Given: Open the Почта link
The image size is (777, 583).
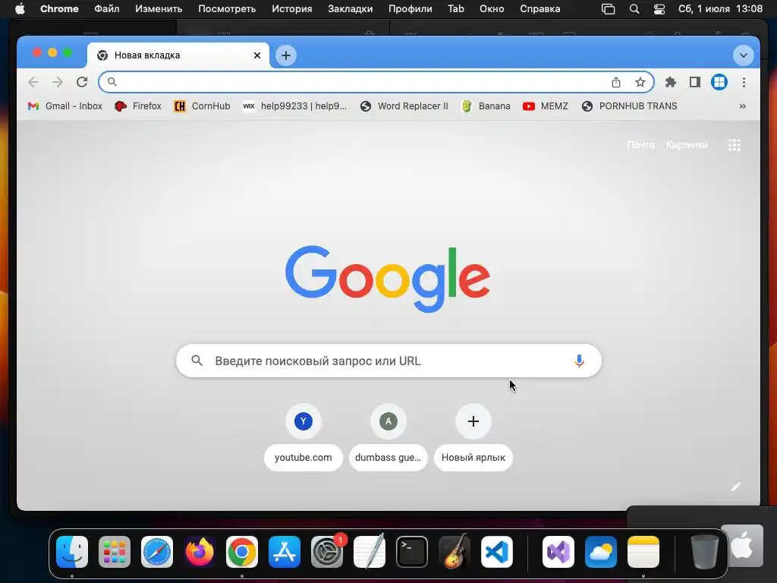Looking at the screenshot, I should pyautogui.click(x=640, y=145).
